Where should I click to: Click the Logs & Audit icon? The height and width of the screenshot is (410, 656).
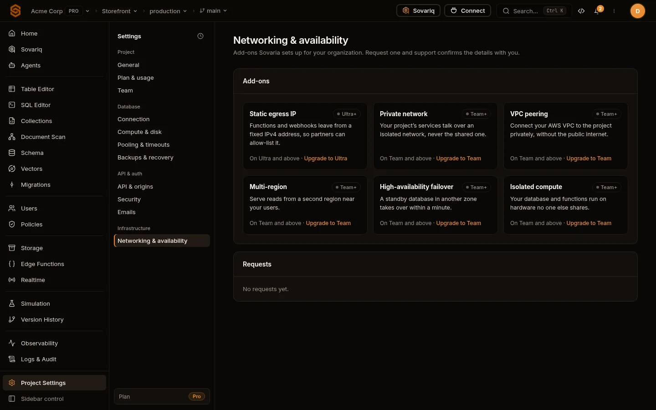(12, 359)
